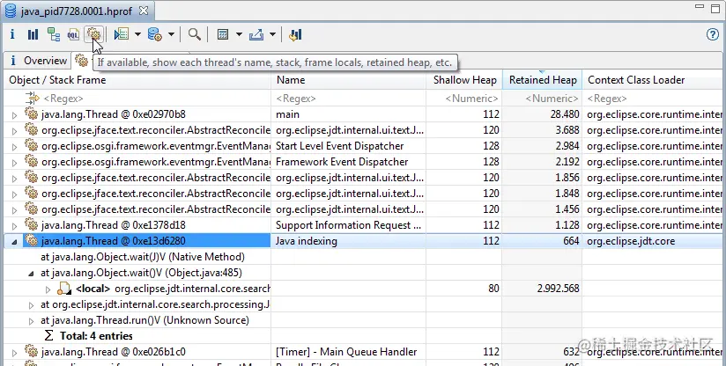
Task: Select the Object.wait(J)V Native Method frame
Action: tap(143, 257)
